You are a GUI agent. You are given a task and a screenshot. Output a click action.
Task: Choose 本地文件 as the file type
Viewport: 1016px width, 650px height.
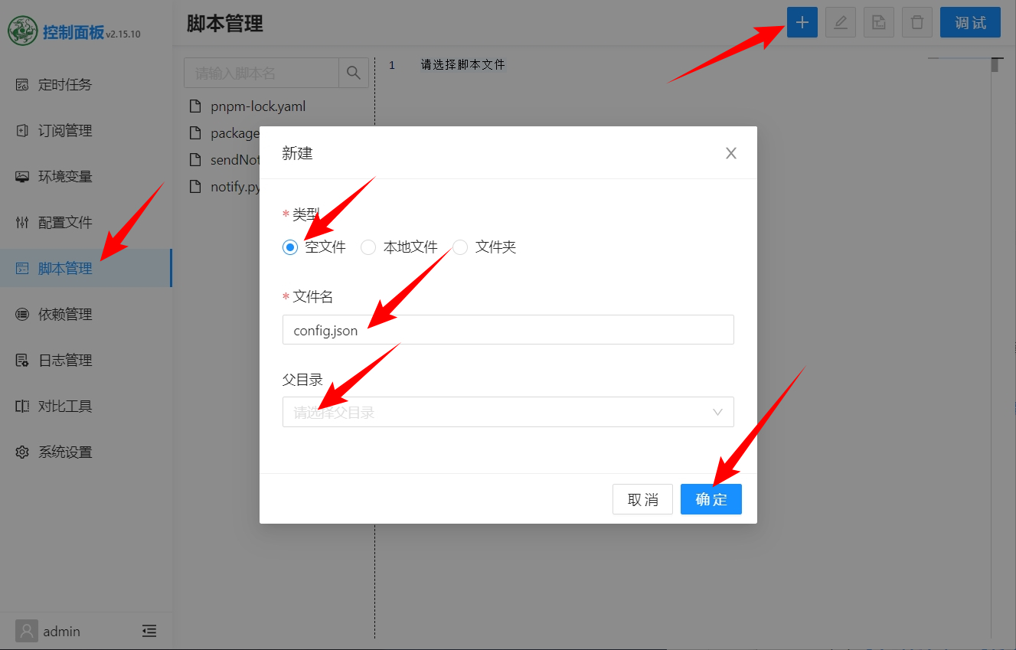368,247
